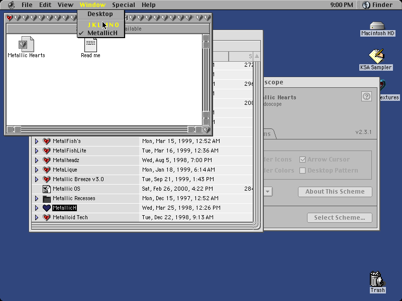This screenshot has height=301, width=402.
Task: Click the date 'Mon, Jan 18, 1999, 6:14 AM'
Action: pyautogui.click(x=178, y=170)
